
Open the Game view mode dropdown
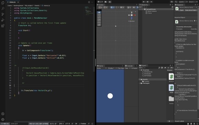point(102,68)
